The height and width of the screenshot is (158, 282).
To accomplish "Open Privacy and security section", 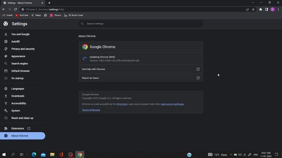I will point(22,49).
